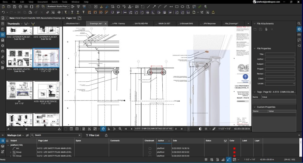Toggle hide markups eye icon
This screenshot has width=303, height=163.
tap(27, 135)
